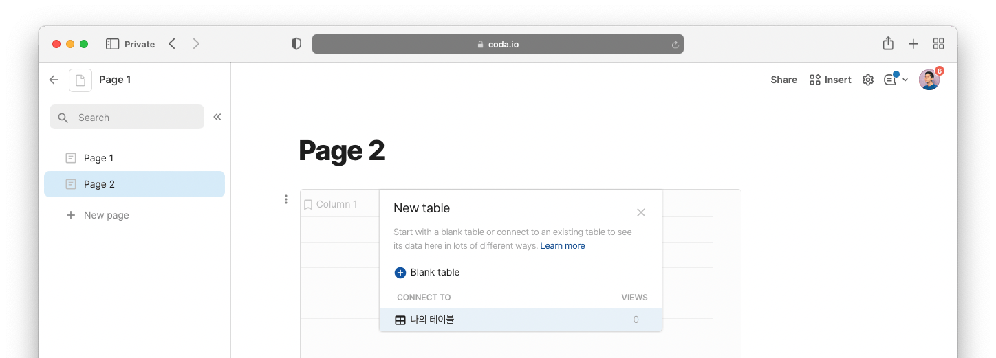This screenshot has height=358, width=996.
Task: Open doc settings gear
Action: pos(868,80)
